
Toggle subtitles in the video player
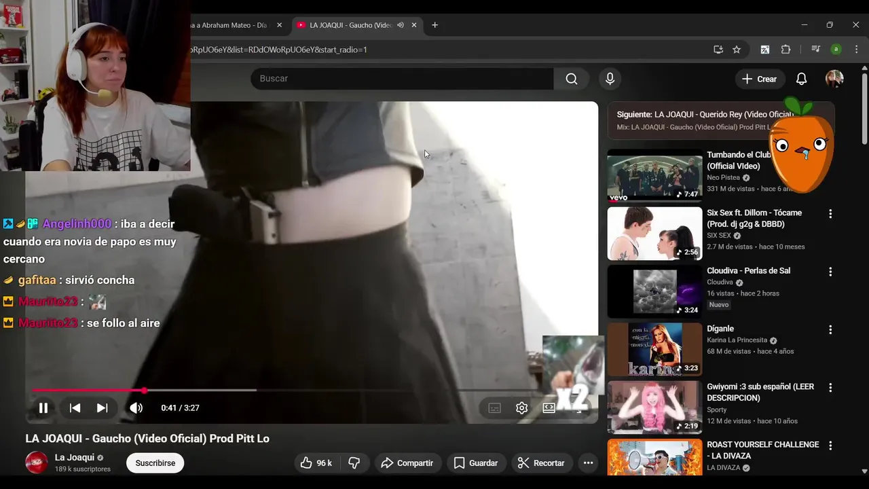[x=494, y=408]
